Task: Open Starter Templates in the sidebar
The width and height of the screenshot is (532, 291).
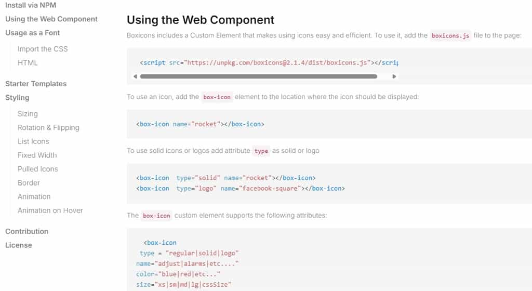Action: coord(36,84)
